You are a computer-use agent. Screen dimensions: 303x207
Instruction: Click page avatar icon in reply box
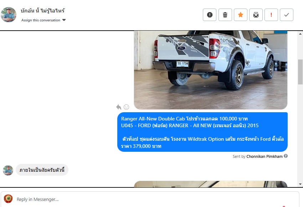click(x=8, y=199)
